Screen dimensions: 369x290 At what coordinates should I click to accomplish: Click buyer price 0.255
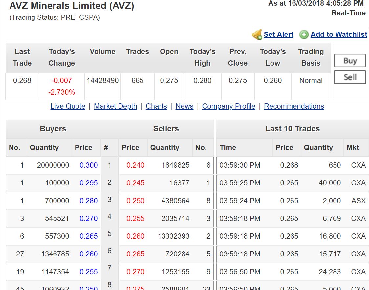[x=89, y=272]
